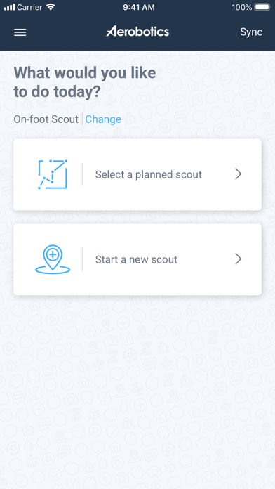Click the 9:41 AM clock
Image resolution: width=275 pixels, height=489 pixels.
[x=139, y=7]
